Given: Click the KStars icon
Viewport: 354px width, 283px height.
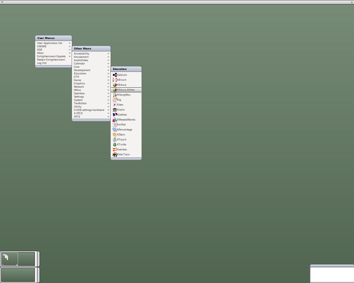Looking at the screenshot, I should point(115,135).
